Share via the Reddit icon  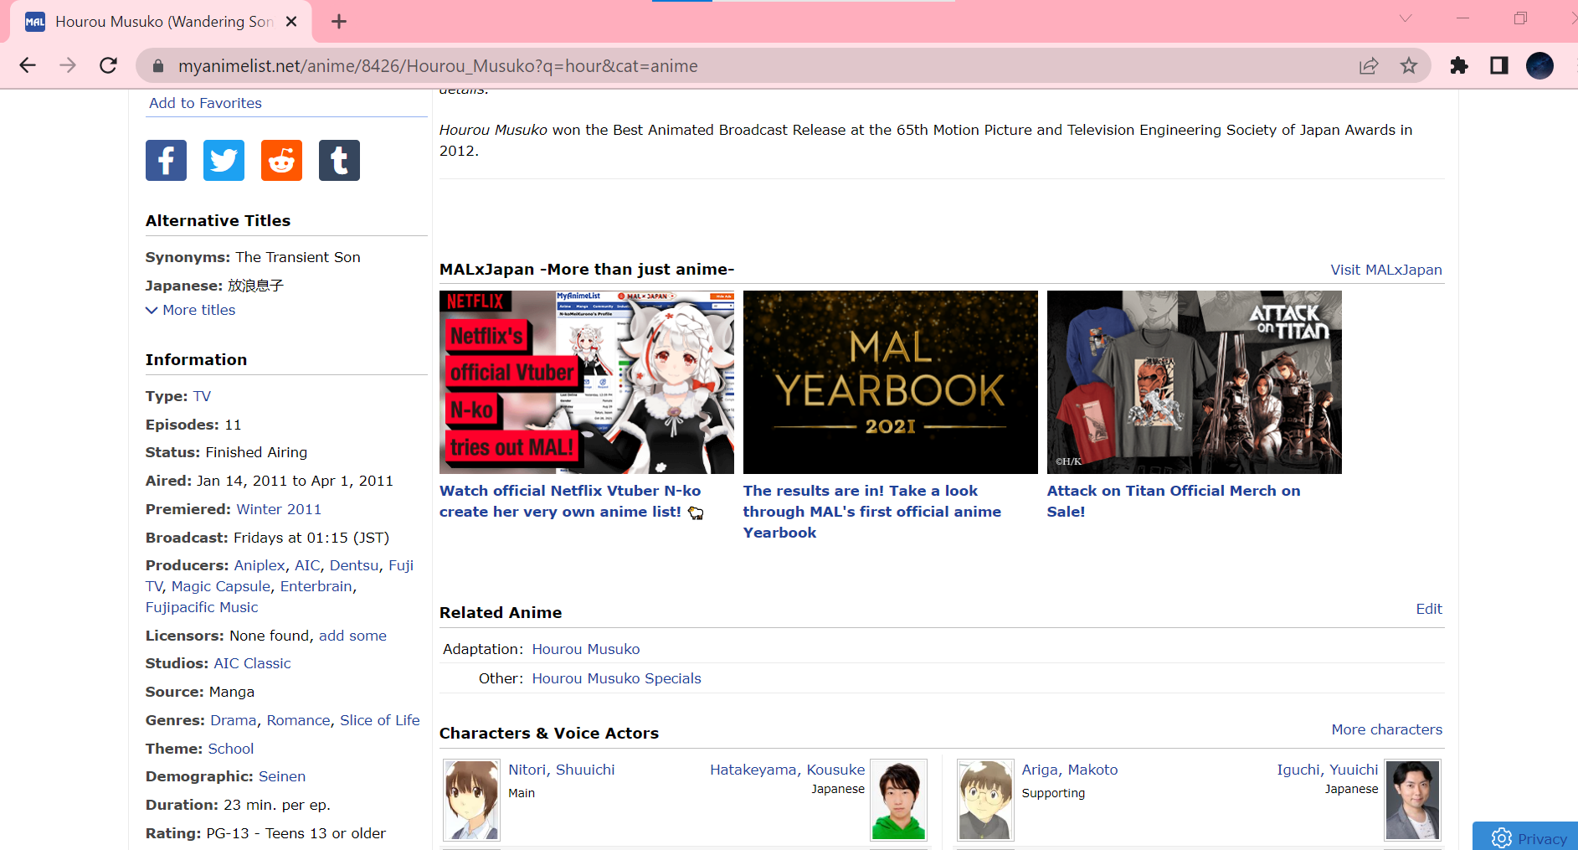point(281,160)
